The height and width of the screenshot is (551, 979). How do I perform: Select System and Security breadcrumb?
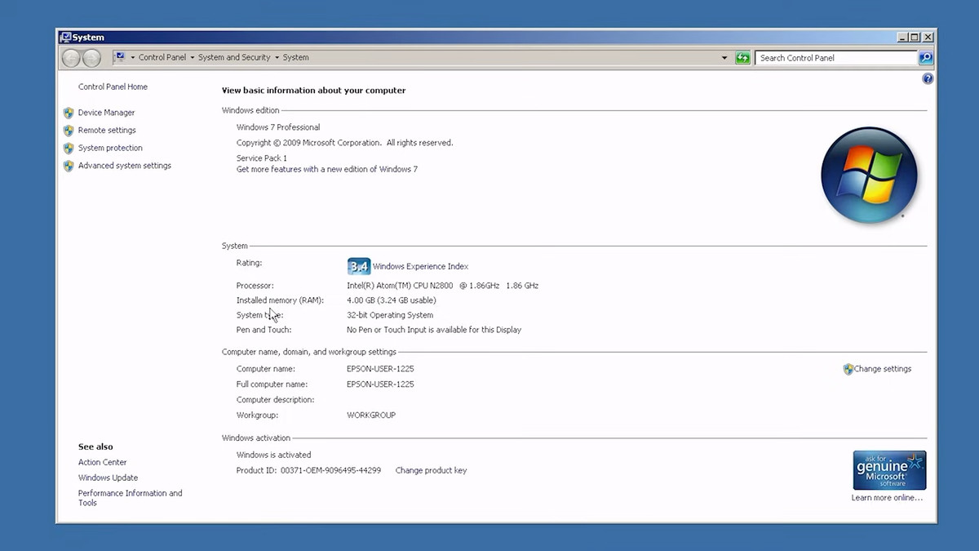[x=234, y=58]
